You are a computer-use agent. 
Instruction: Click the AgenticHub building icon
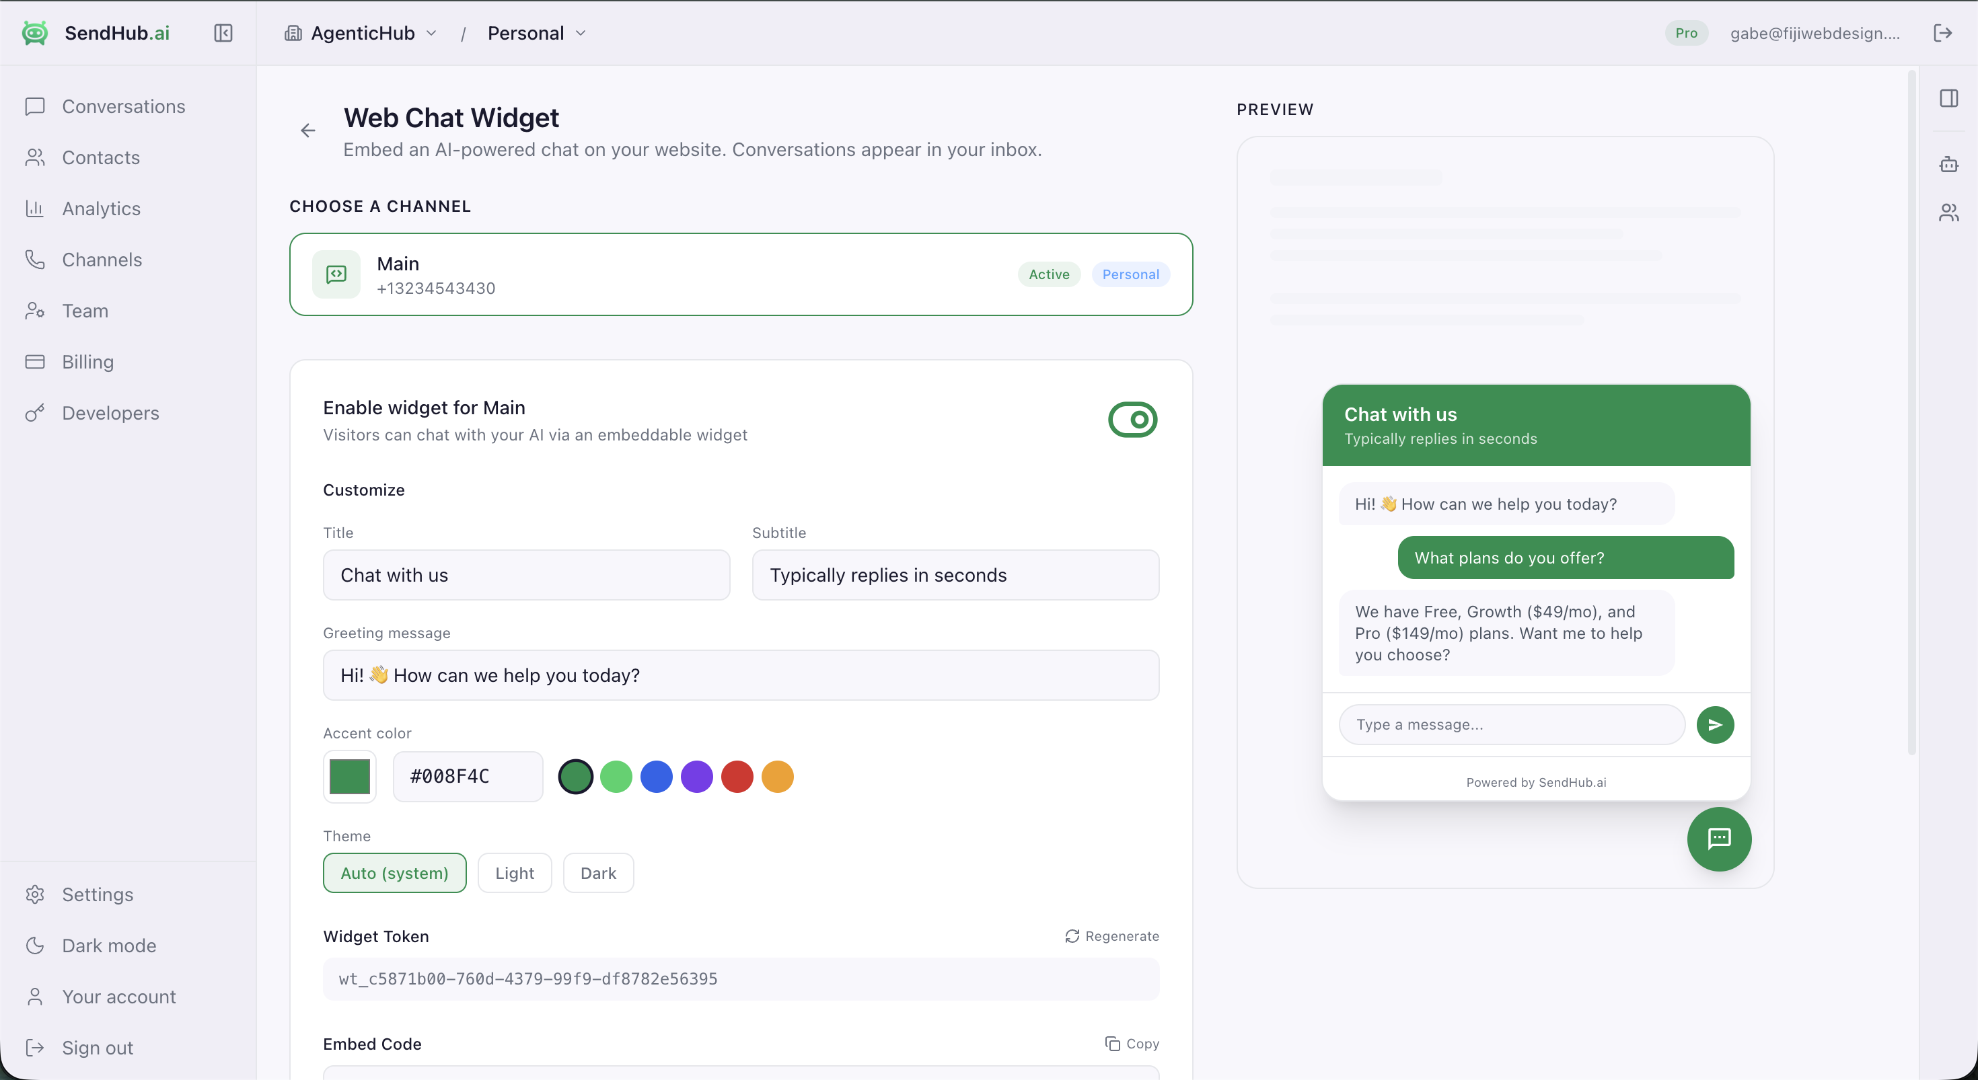tap(293, 33)
